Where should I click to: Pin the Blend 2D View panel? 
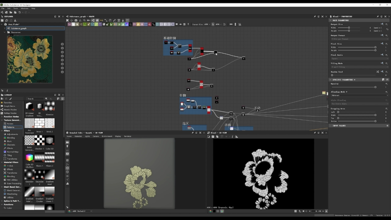[315, 133]
